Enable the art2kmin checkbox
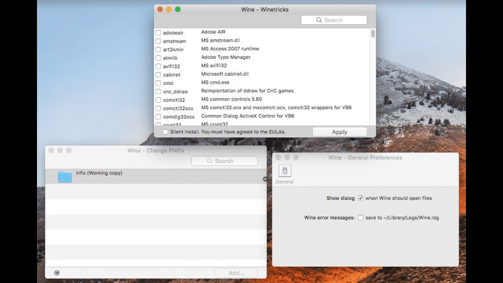Viewport: 503px width, 283px height. [158, 49]
